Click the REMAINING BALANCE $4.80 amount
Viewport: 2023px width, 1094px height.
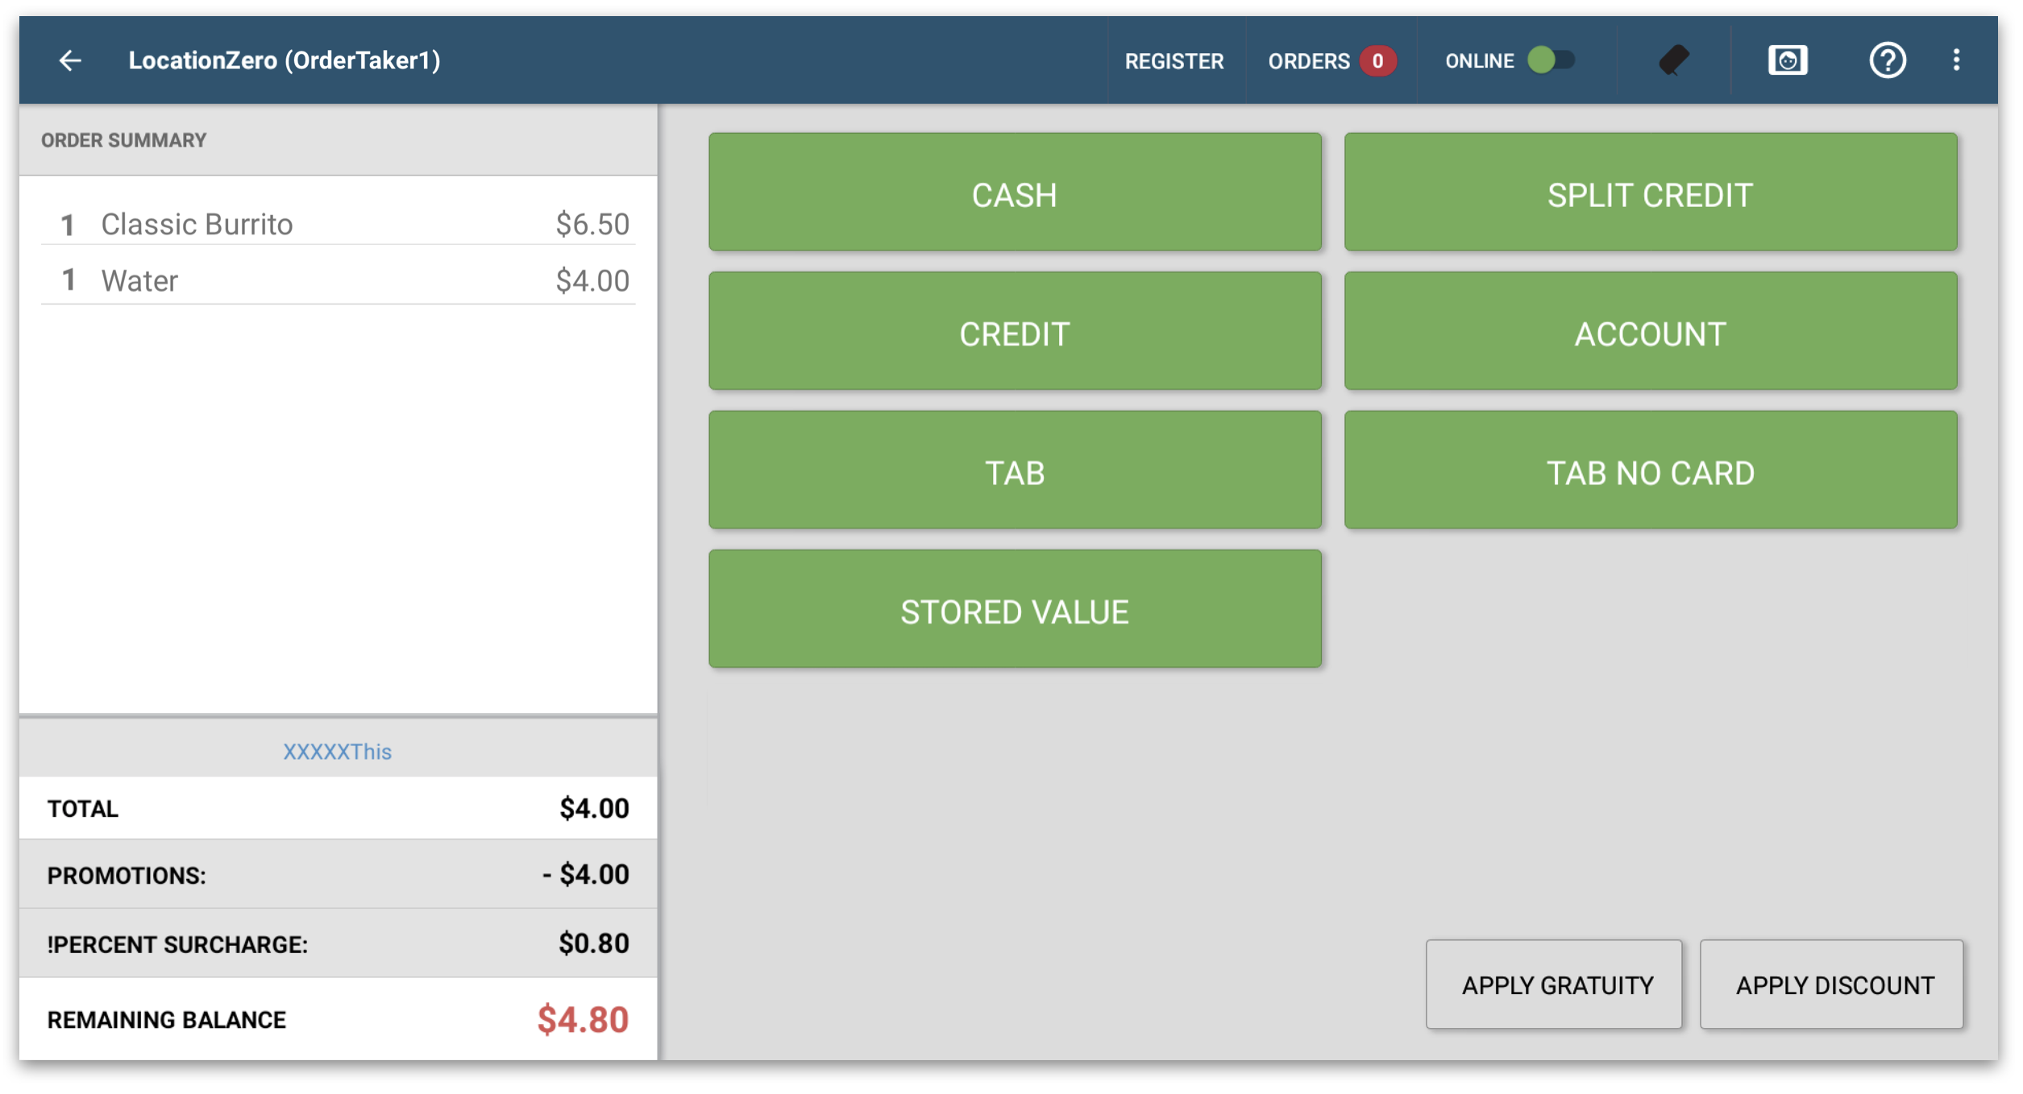click(x=583, y=1020)
